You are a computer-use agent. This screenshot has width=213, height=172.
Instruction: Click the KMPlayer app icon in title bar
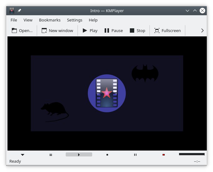[12, 11]
